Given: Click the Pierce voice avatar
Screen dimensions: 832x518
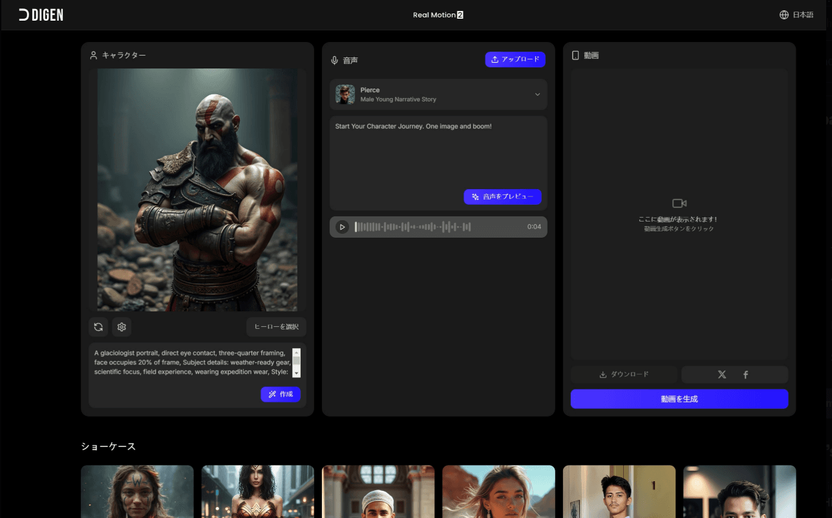Looking at the screenshot, I should (345, 95).
